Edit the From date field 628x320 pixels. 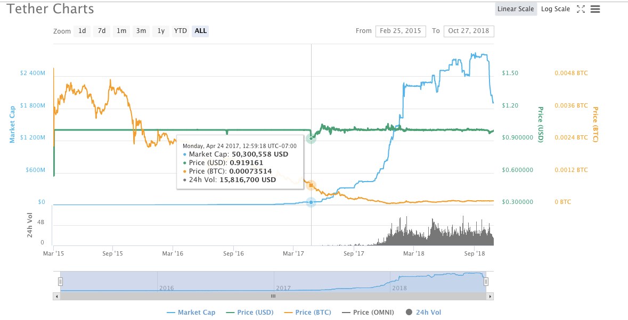401,31
